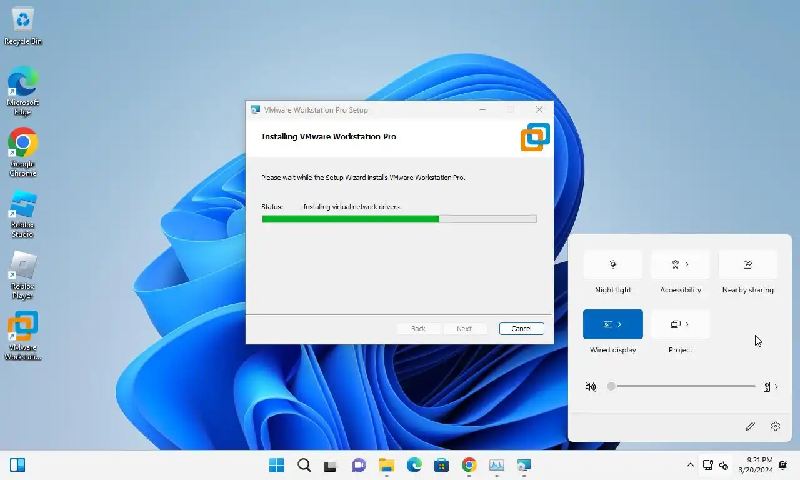Viewport: 800px width, 480px height.
Task: Click the installation progress bar
Action: click(x=399, y=219)
